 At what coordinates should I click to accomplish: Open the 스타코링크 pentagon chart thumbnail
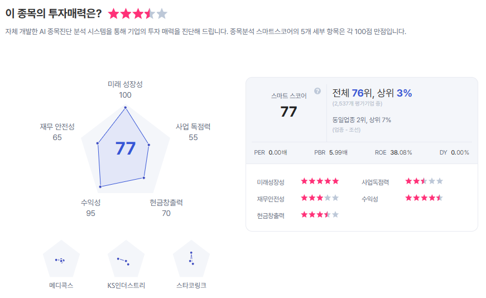click(x=191, y=258)
